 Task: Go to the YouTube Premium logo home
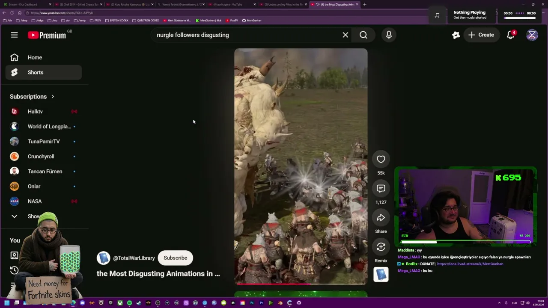[47, 35]
